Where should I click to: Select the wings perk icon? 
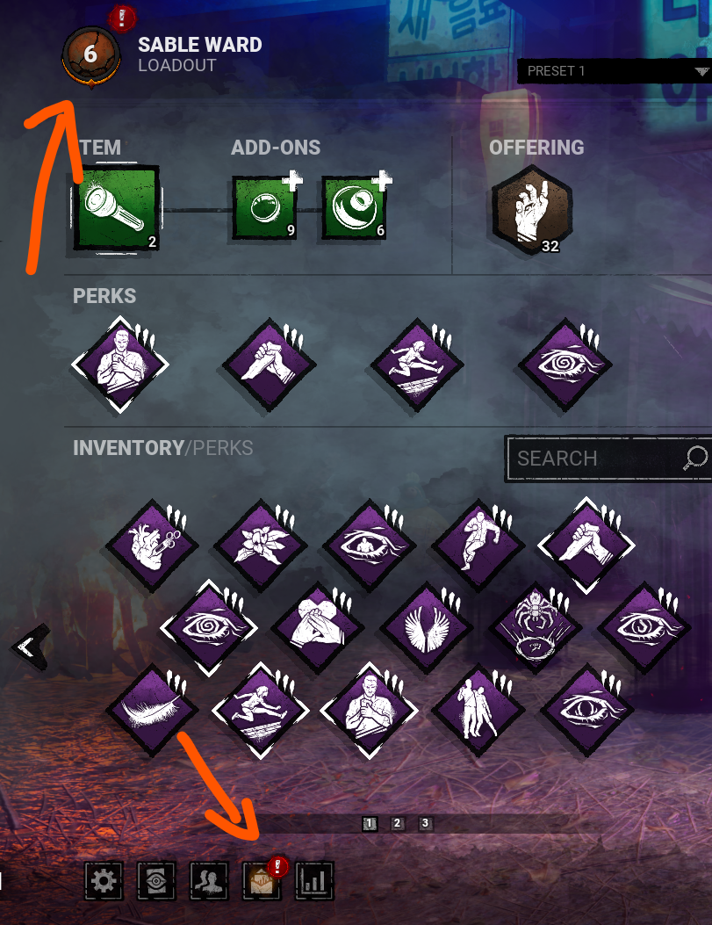point(427,628)
